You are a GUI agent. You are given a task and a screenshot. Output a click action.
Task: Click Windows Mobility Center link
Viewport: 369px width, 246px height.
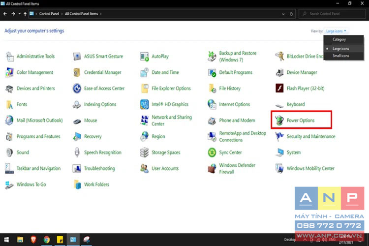coord(310,169)
